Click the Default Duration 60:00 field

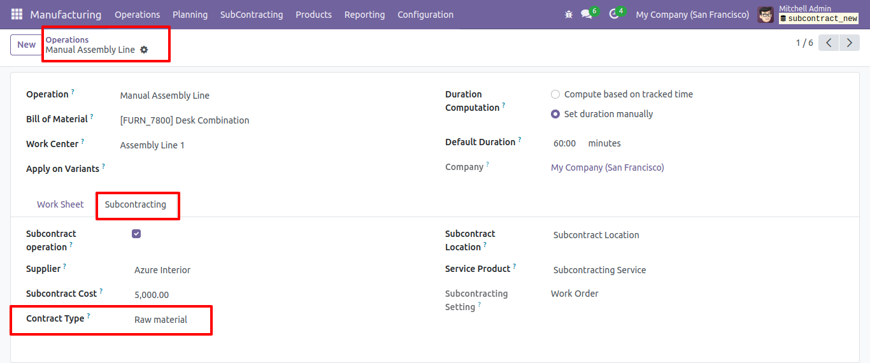565,143
